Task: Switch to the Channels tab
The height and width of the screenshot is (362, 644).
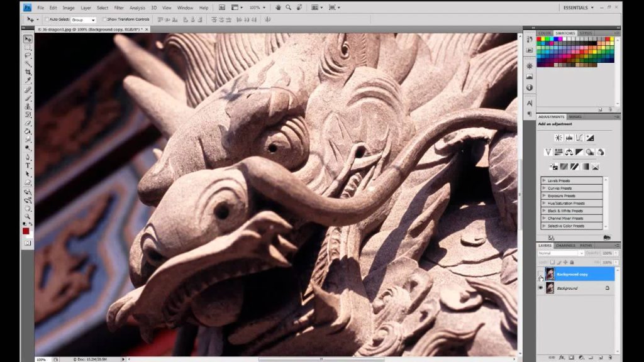Action: tap(565, 246)
